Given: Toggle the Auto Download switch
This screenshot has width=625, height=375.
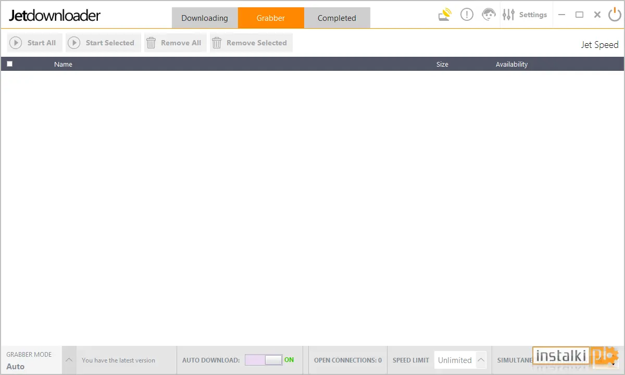Looking at the screenshot, I should click(x=264, y=360).
